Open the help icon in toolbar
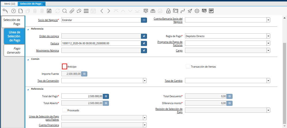The height and width of the screenshot is (128, 287). coord(14,11)
